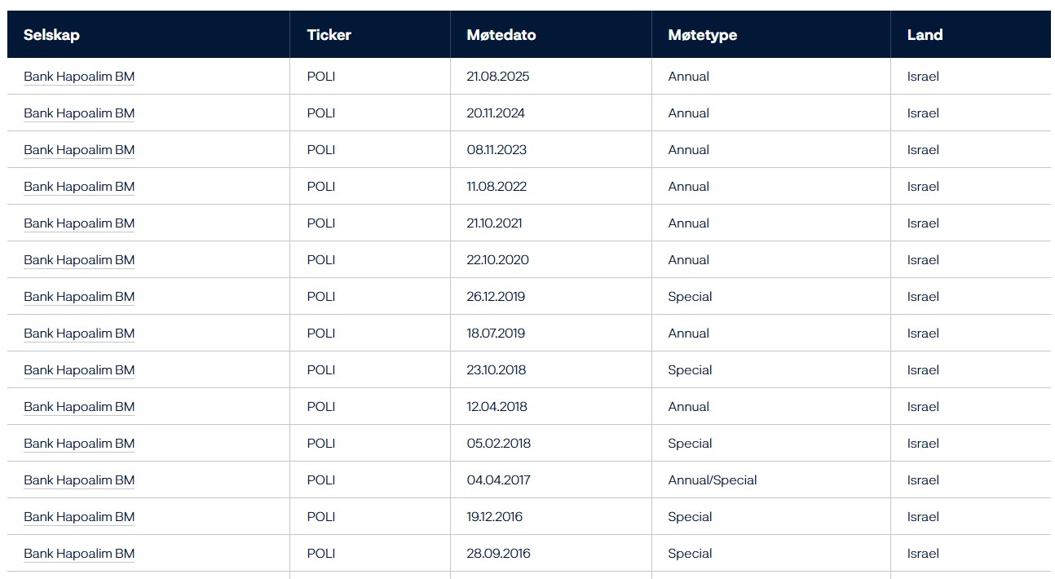Click the Selskap column header
1055x579 pixels.
[51, 35]
